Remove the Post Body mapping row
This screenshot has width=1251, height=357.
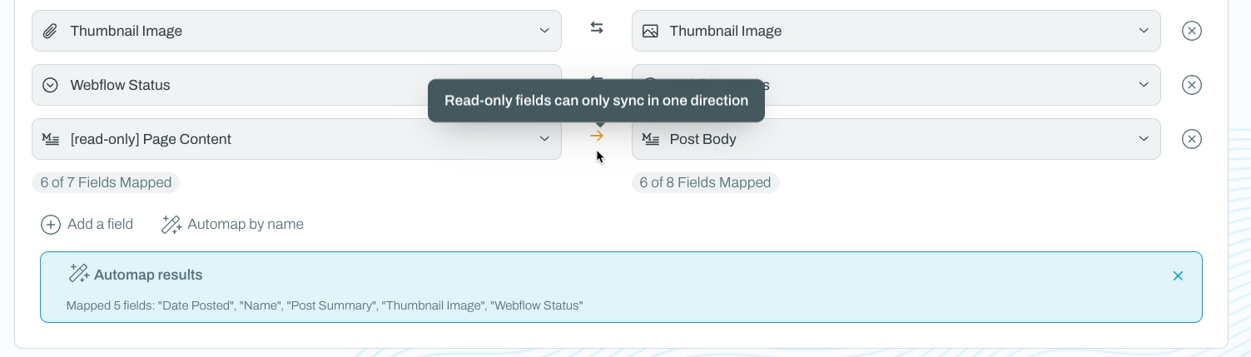pos(1192,139)
